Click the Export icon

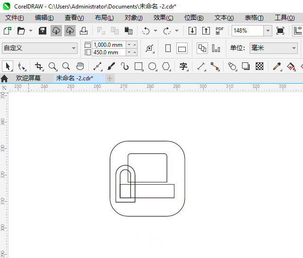206,31
